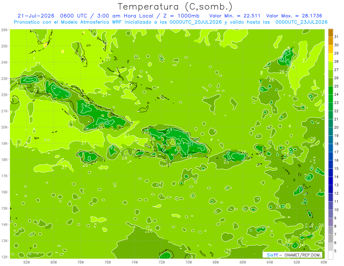Click the 68W longitude axis label
The image size is (344, 266).
216,262
